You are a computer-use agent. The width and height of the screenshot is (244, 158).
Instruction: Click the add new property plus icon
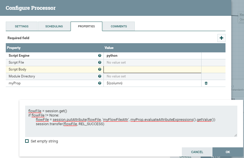pos(221,38)
